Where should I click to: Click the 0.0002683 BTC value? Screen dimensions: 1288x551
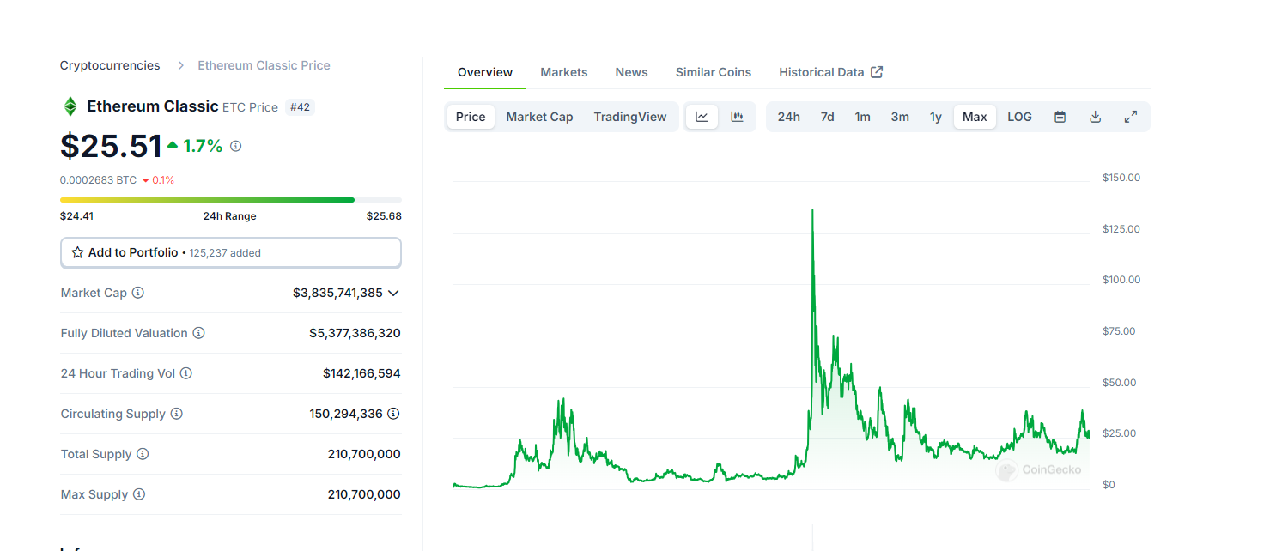coord(98,180)
